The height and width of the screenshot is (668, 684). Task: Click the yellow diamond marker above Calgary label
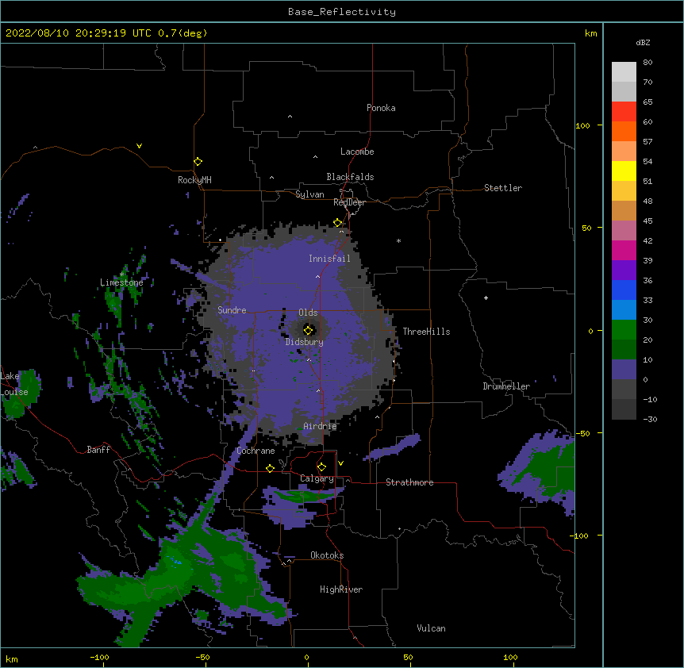(321, 467)
